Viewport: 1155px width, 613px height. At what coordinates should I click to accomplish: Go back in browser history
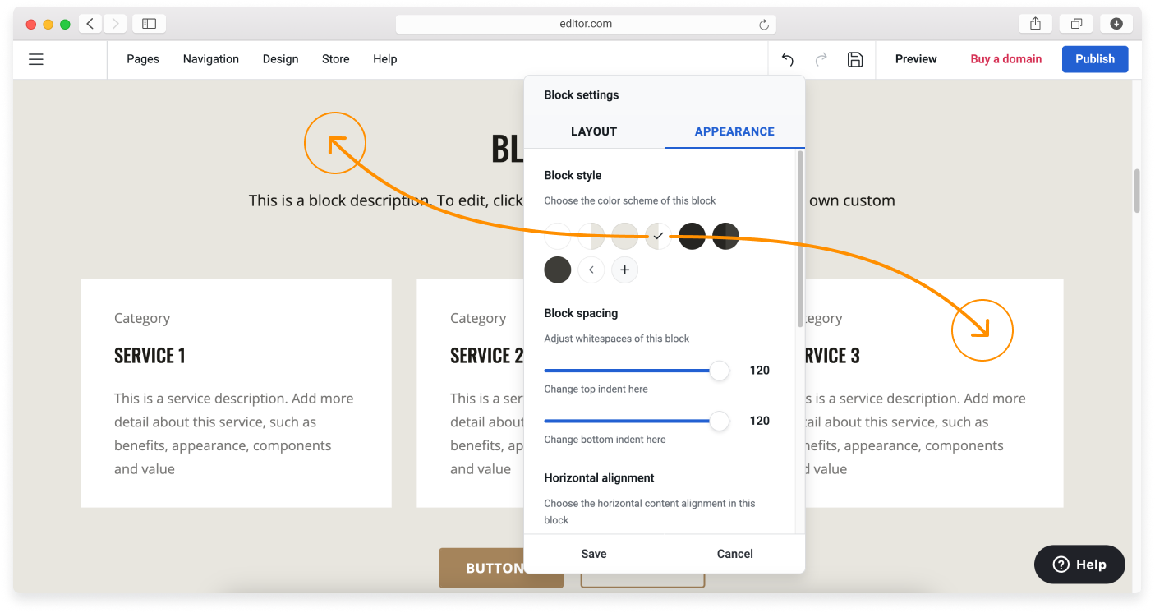coord(90,24)
